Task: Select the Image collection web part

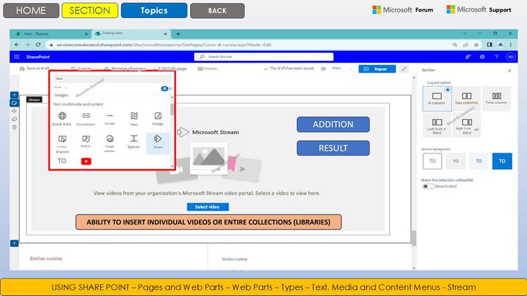Action: [x=110, y=143]
